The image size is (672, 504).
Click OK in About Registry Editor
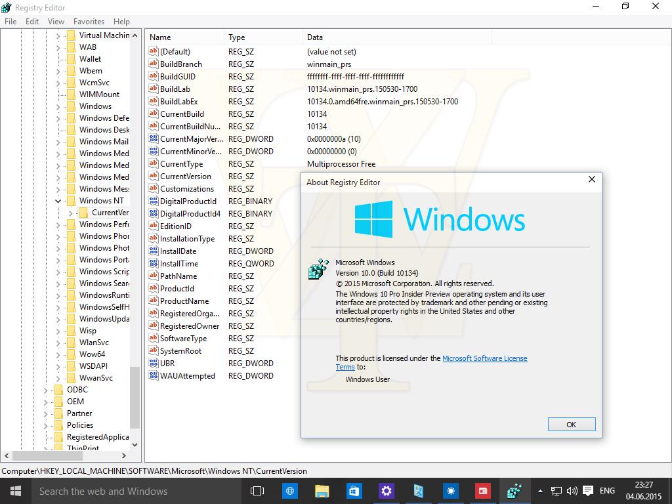(572, 425)
